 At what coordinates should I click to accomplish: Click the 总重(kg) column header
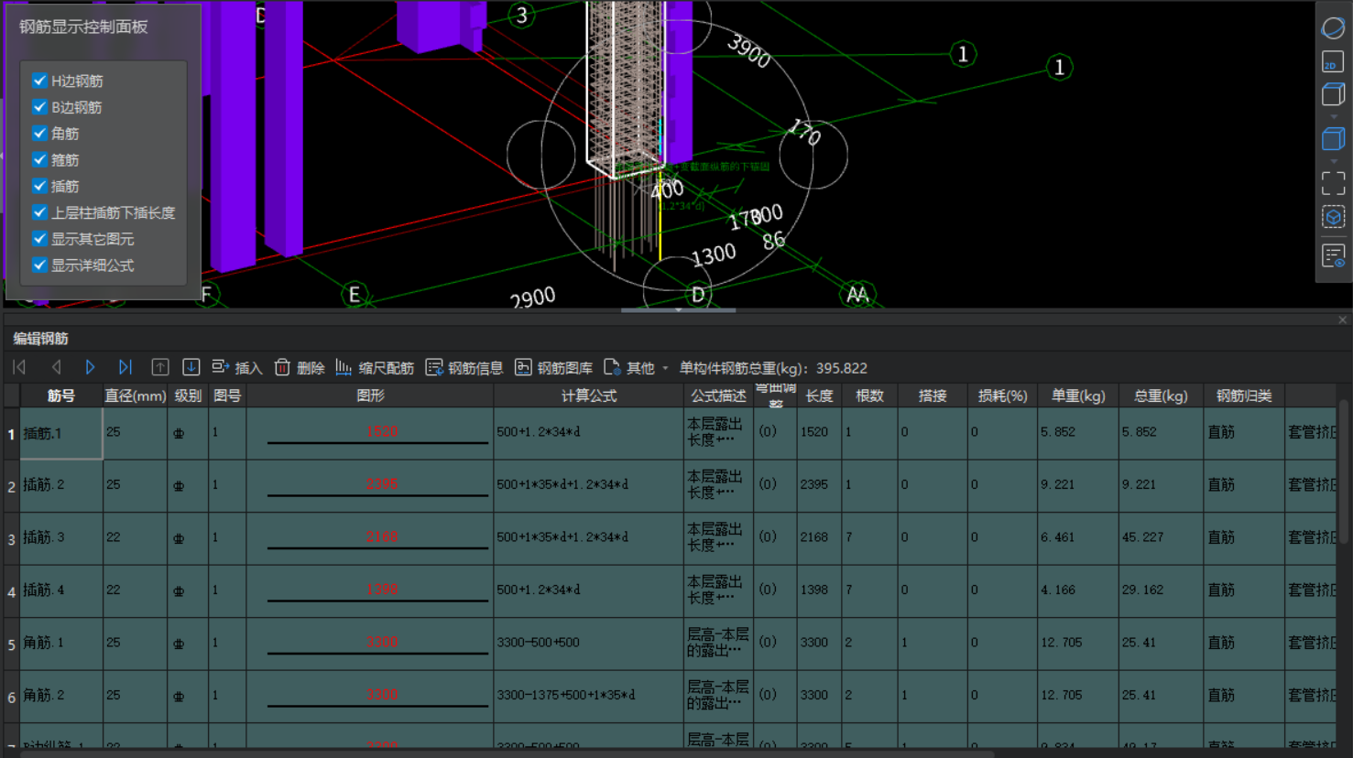coord(1161,395)
